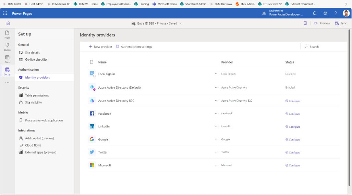Click the environment icon in header
The width and height of the screenshot is (352, 195).
264,13
